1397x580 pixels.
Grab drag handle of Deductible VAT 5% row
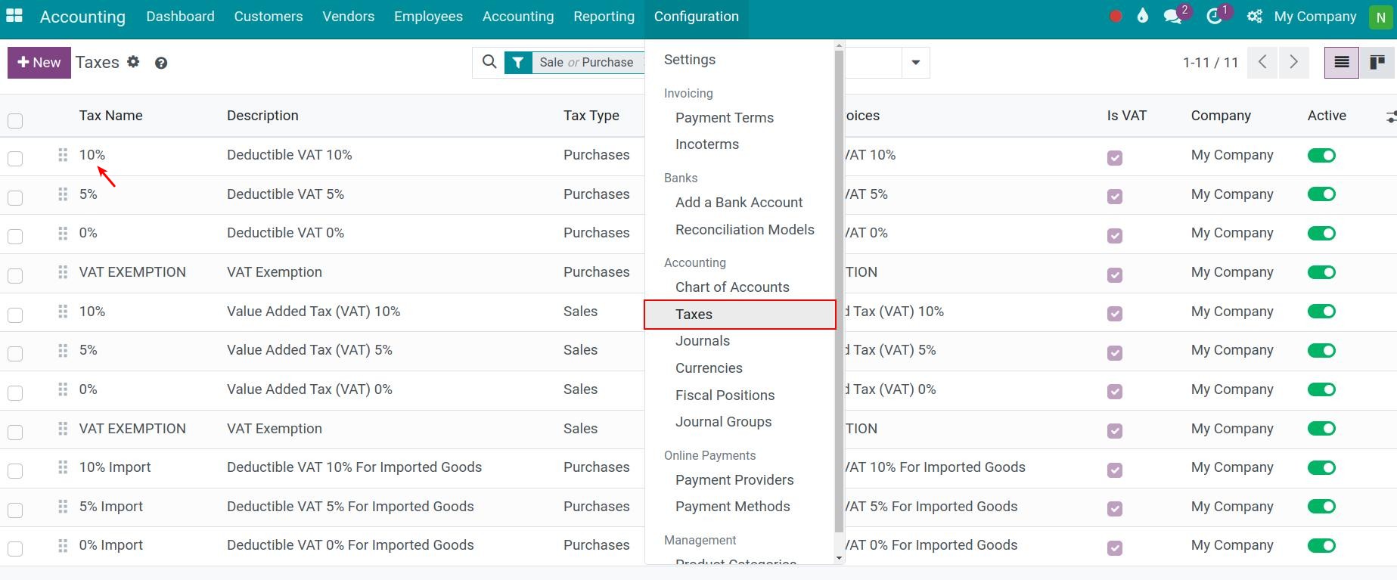[x=63, y=194]
